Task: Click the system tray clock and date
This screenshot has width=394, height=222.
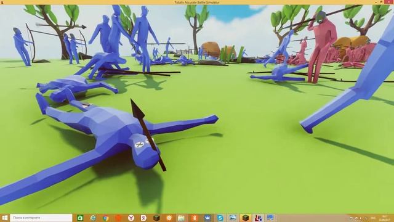Action: 384,218
